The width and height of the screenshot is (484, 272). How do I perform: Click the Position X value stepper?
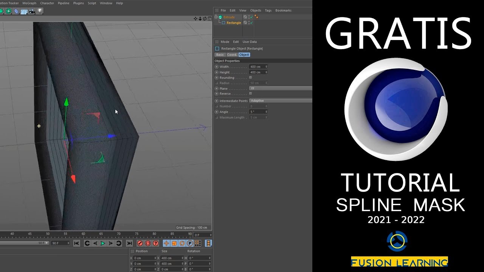tap(155, 258)
